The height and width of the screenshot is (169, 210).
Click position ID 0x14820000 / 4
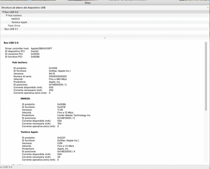click(66, 151)
